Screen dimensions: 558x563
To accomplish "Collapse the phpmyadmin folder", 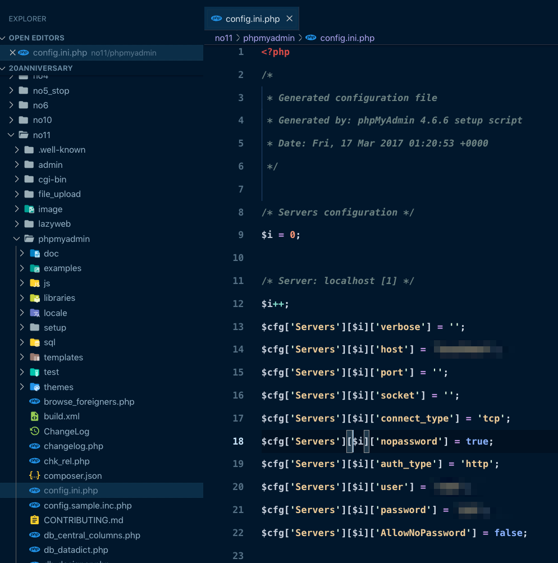I will [16, 239].
